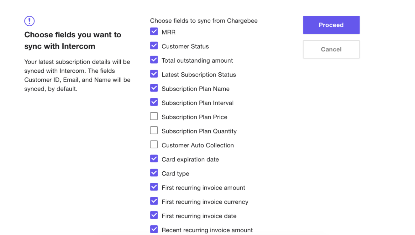
Task: Enable the Subscription Plan Price checkbox
Action: click(154, 116)
